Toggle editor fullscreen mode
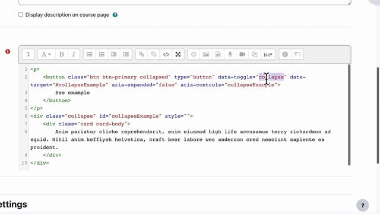380x214 pixels. [x=178, y=54]
